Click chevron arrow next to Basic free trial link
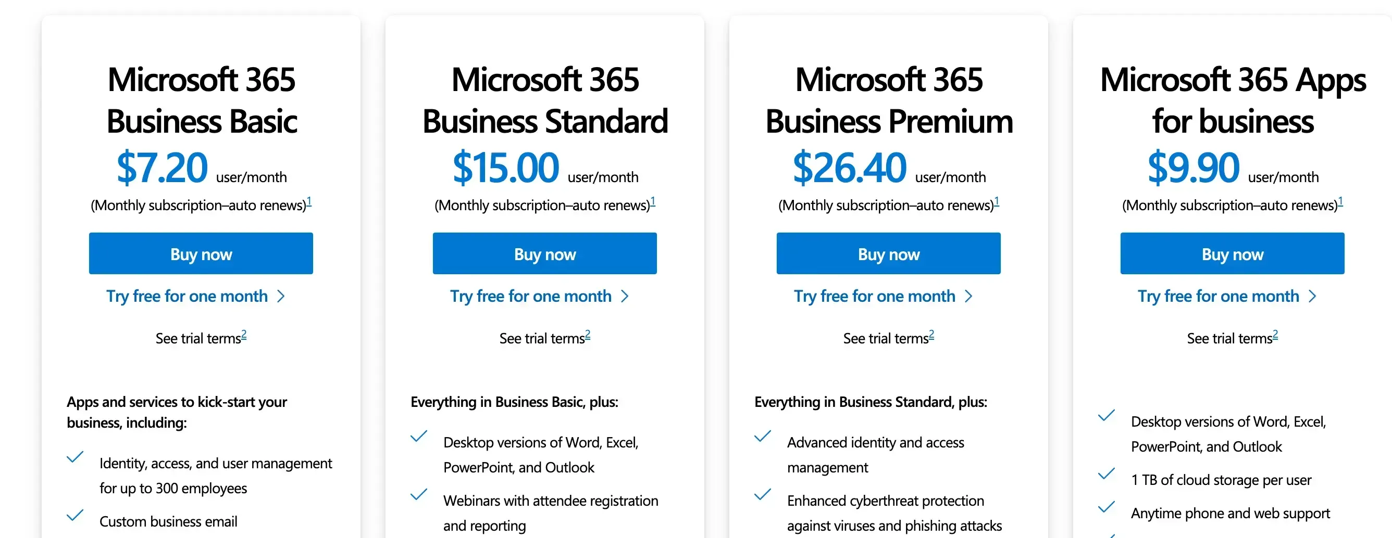 [x=281, y=296]
